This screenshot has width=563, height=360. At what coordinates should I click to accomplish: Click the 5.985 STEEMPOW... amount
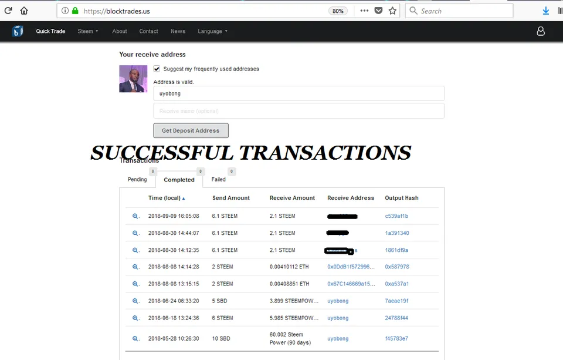click(x=294, y=318)
